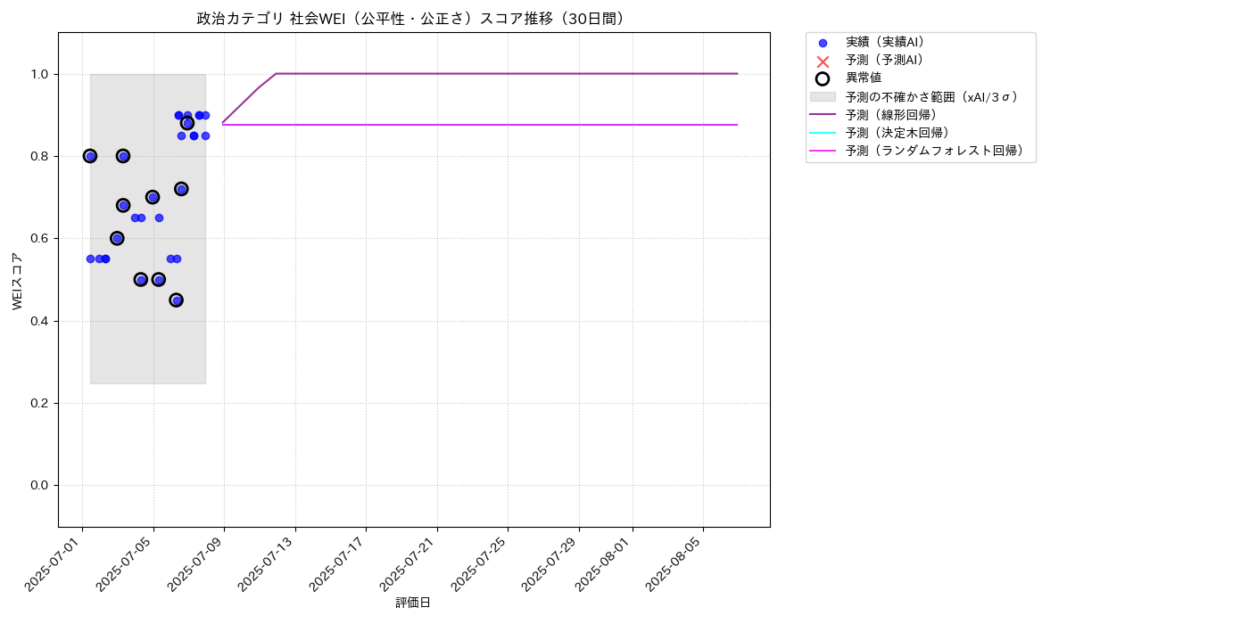The image size is (1249, 624).
Task: Select legend label 予測(線形回帰)
Action: point(891,115)
